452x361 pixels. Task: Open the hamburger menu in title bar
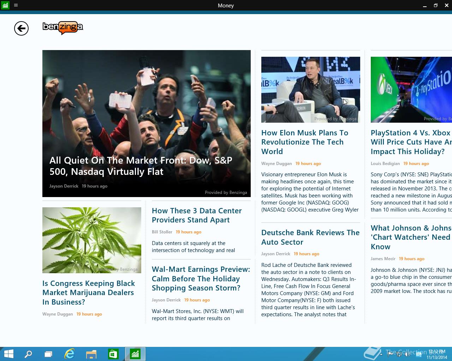pyautogui.click(x=16, y=5)
